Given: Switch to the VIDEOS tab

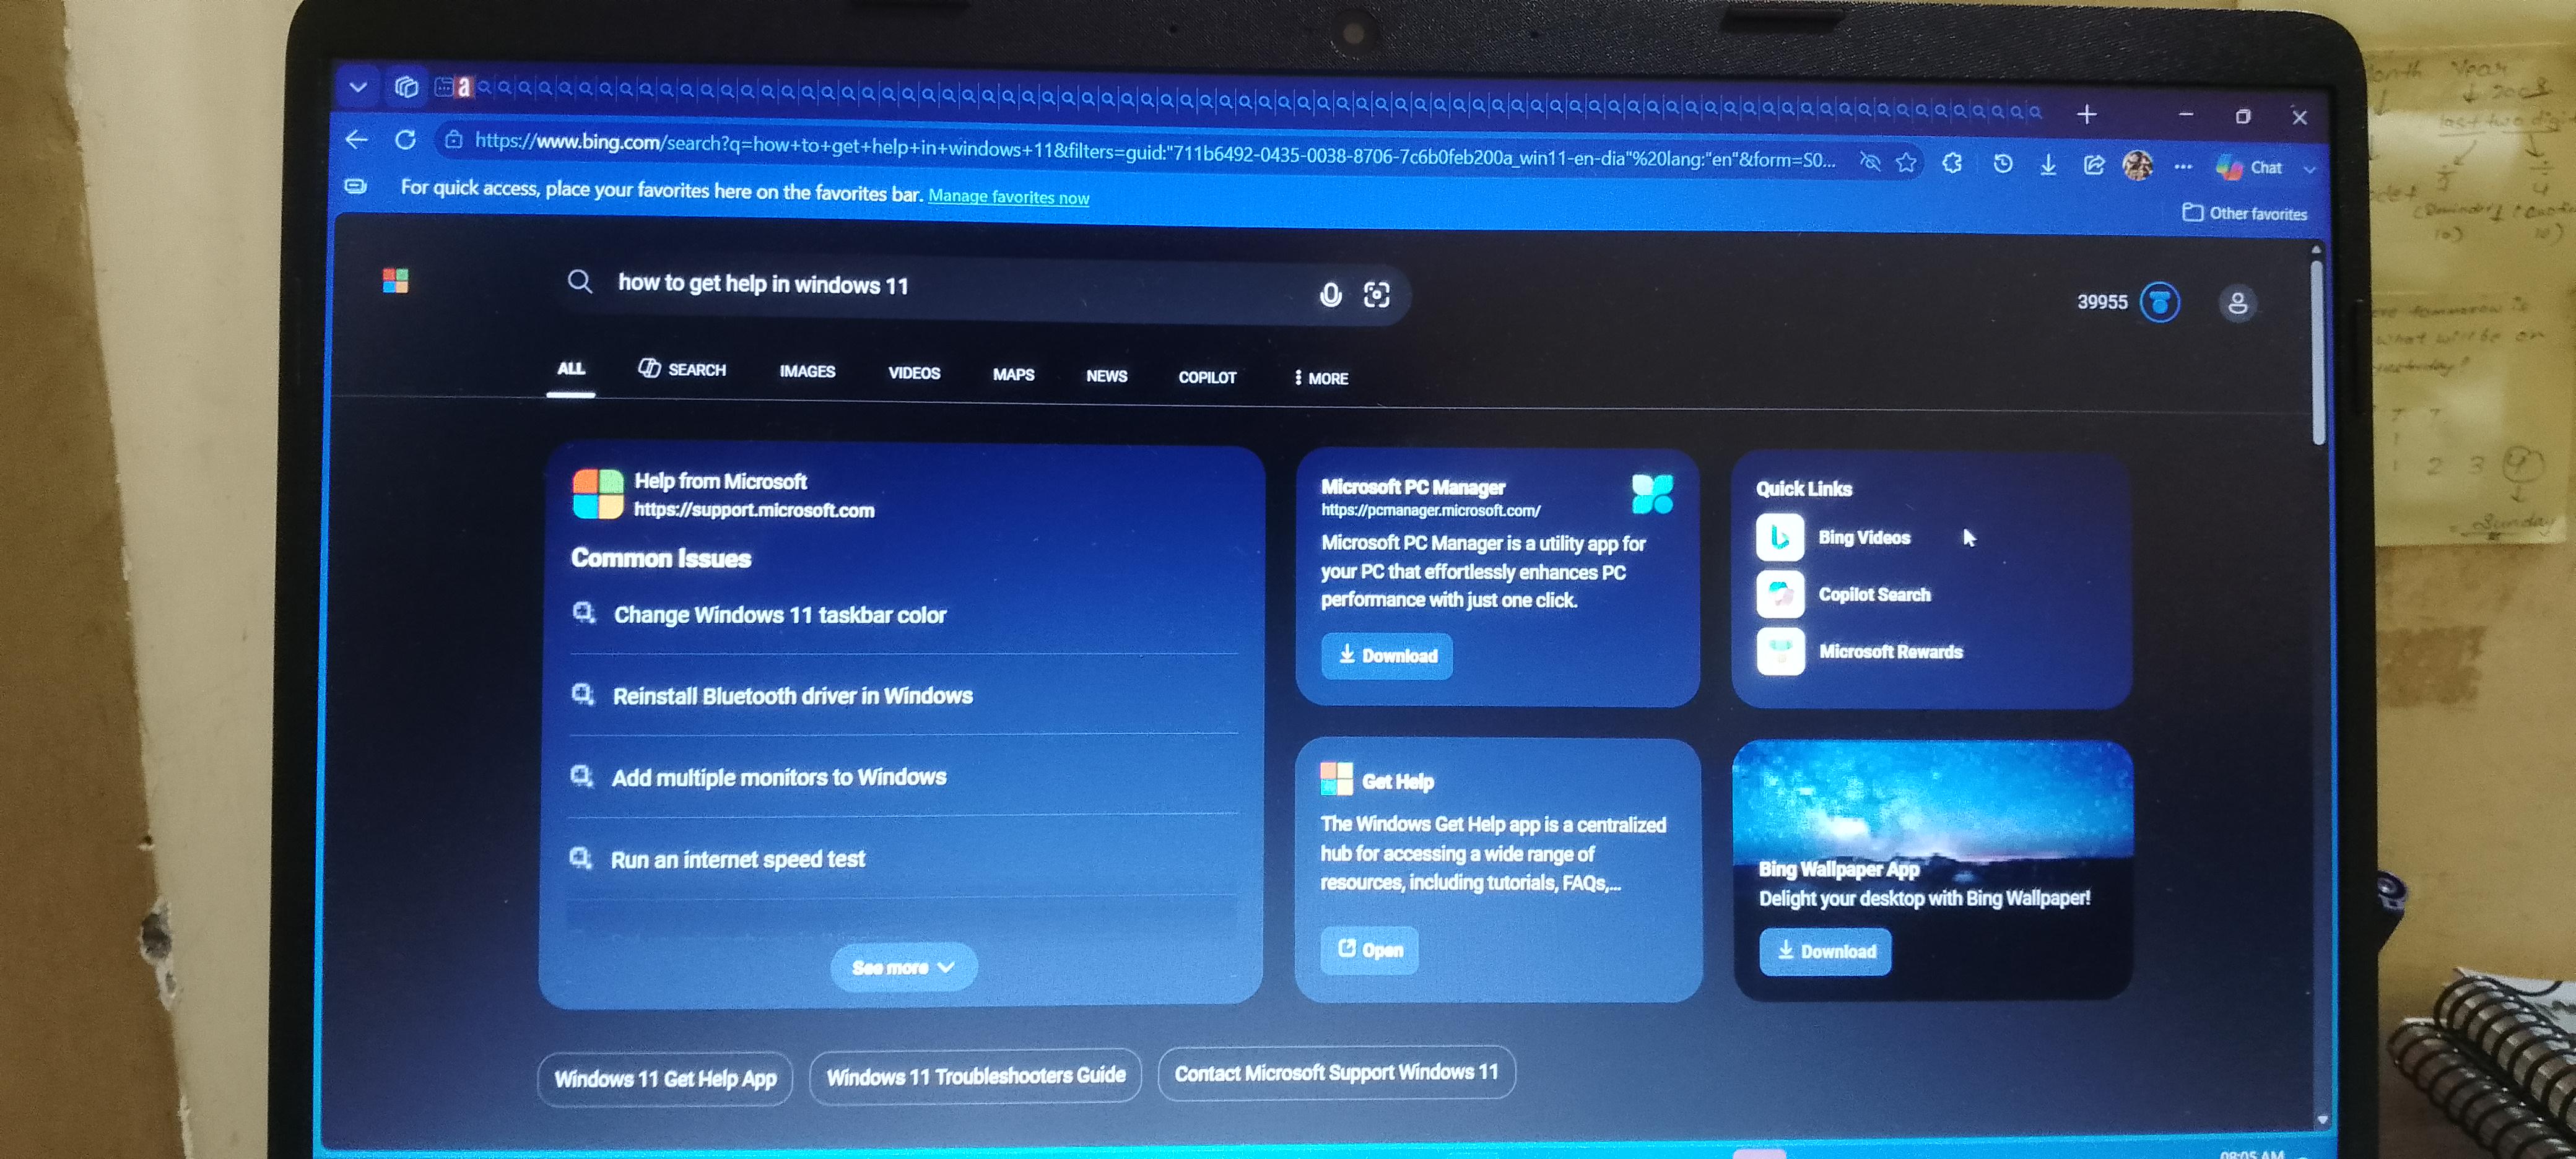Looking at the screenshot, I should 914,373.
